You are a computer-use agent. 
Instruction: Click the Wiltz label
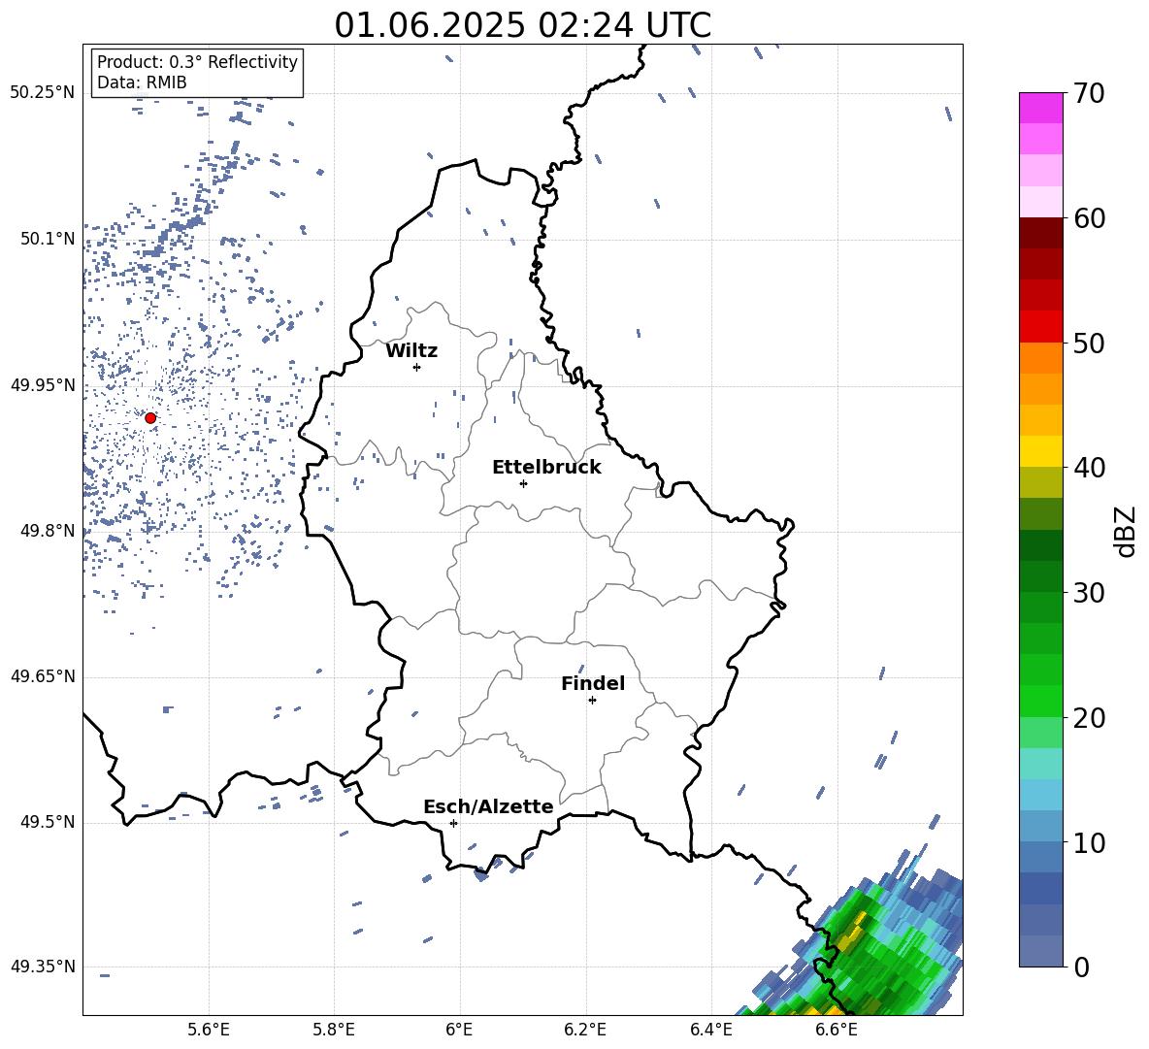pos(411,351)
